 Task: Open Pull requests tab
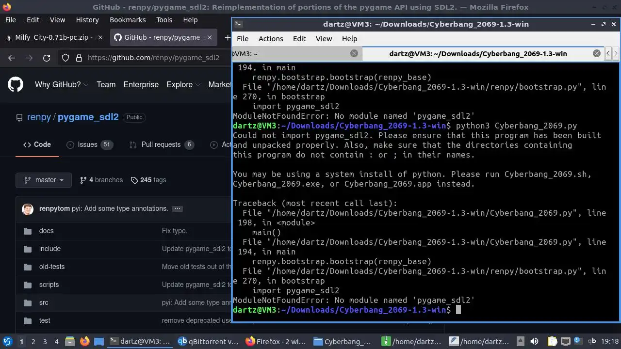coord(162,144)
